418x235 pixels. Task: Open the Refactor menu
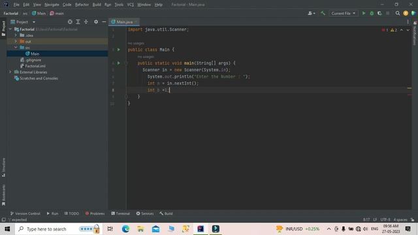tap(82, 5)
